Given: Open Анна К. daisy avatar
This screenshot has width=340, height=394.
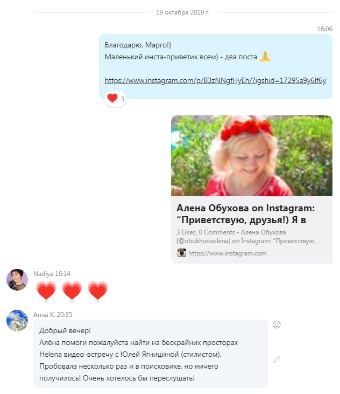Looking at the screenshot, I should pos(17,321).
